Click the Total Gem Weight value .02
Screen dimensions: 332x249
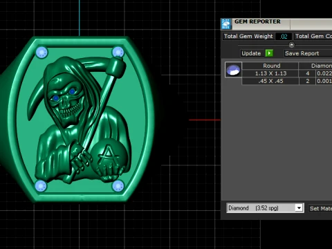tap(284, 37)
